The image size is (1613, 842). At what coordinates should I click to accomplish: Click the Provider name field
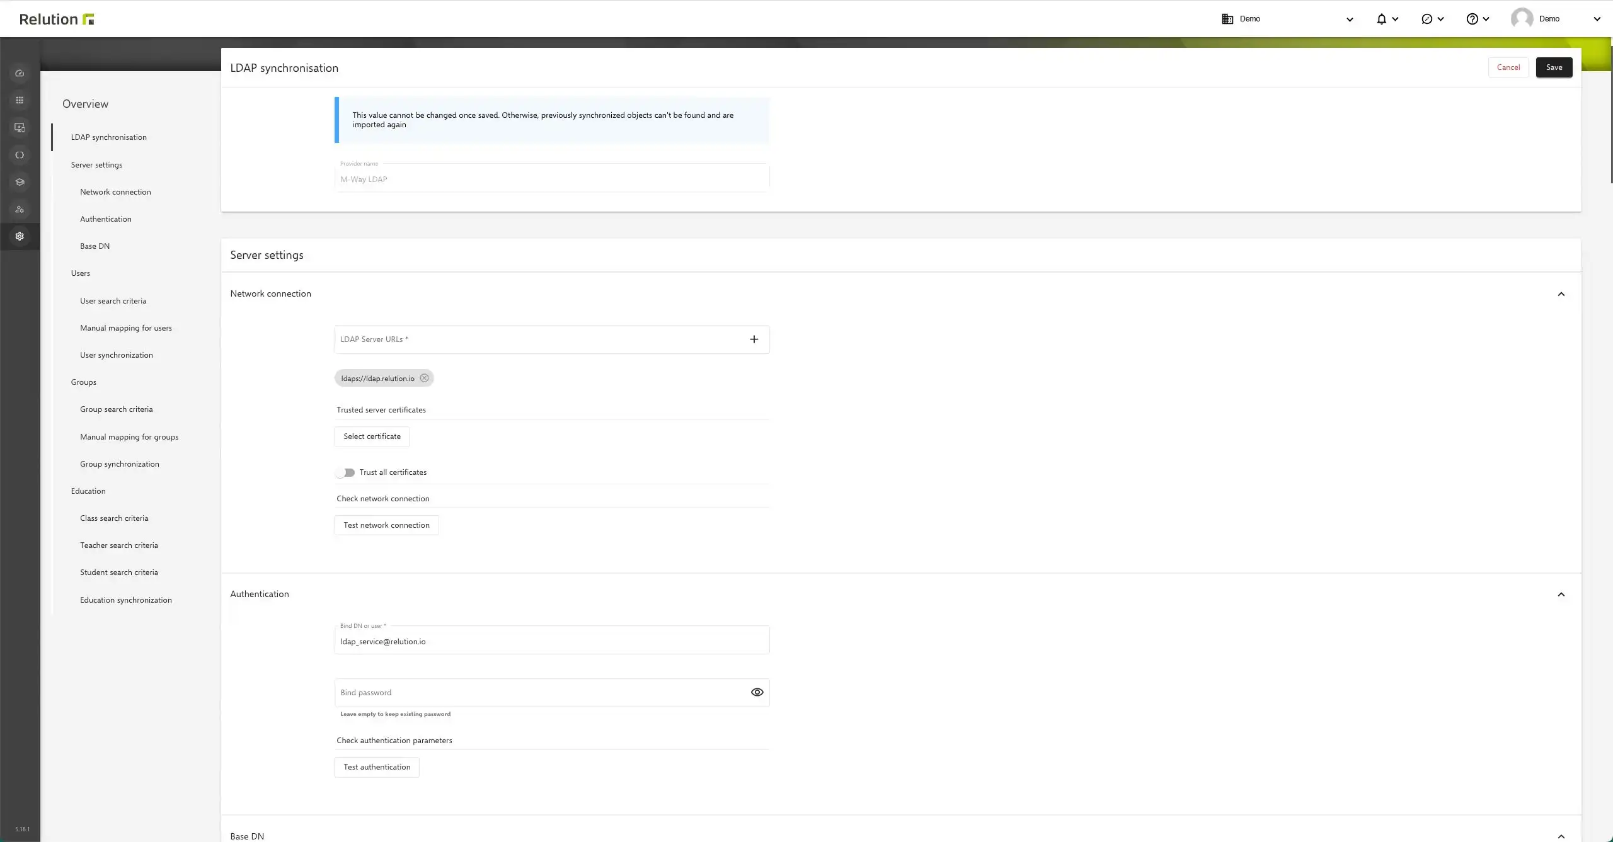[x=551, y=178]
